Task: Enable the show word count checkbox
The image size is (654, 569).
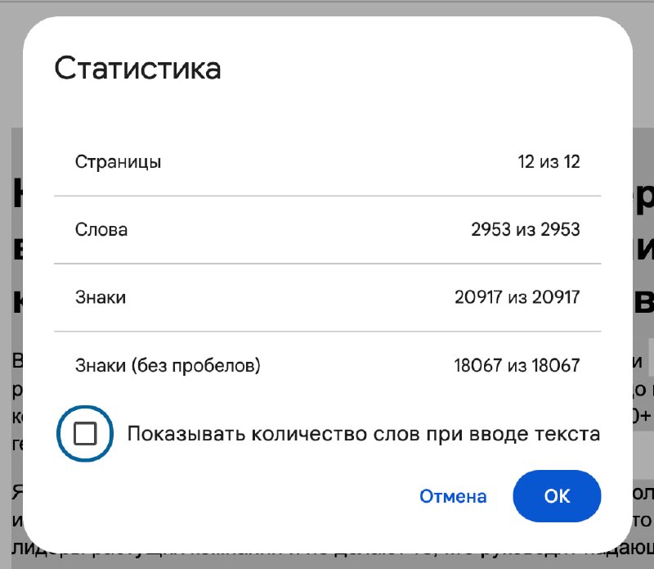Action: tap(85, 433)
